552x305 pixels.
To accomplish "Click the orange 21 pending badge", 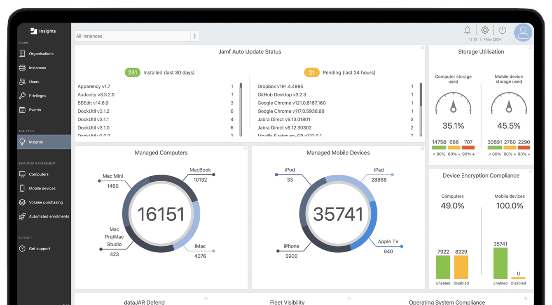I will coord(312,73).
